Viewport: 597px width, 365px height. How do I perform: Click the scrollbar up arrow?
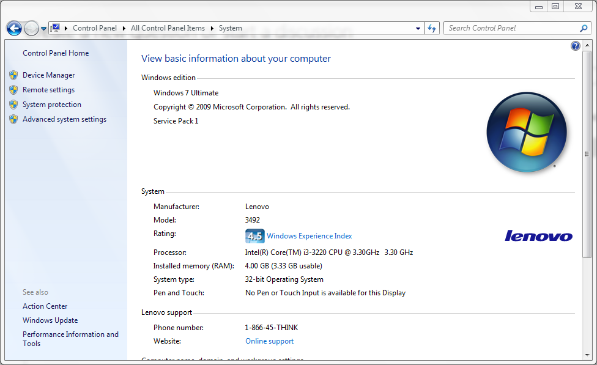[587, 45]
